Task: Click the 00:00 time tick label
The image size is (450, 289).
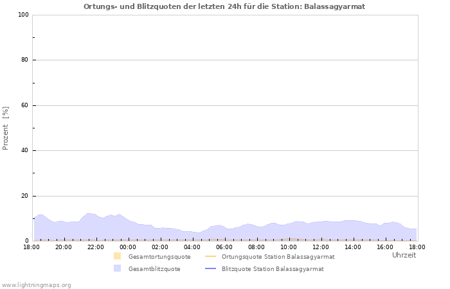Action: point(128,247)
